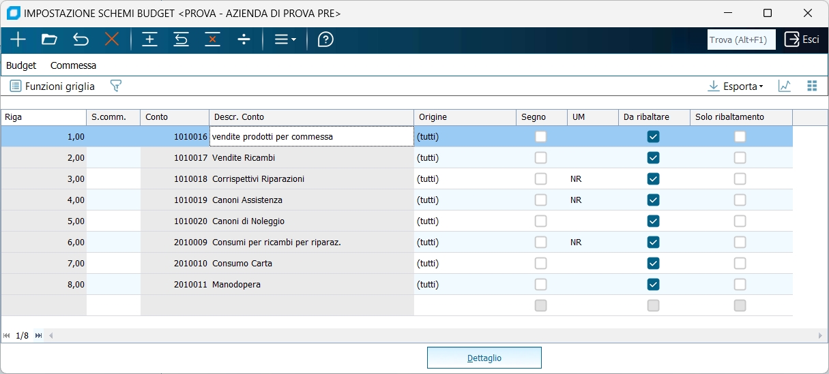
Task: Open the Budget menu
Action: coord(21,65)
